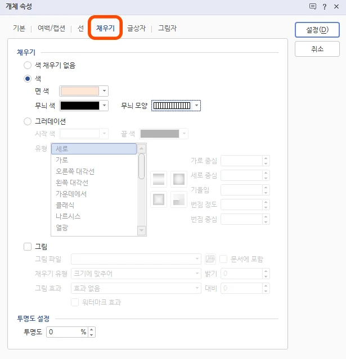Click the 대비 value field

click(241, 288)
